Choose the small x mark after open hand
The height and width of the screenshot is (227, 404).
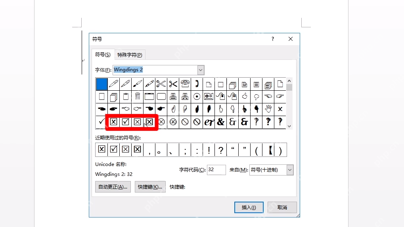click(x=280, y=109)
